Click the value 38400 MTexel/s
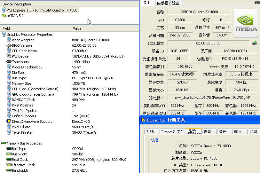 pyautogui.click(x=84, y=132)
